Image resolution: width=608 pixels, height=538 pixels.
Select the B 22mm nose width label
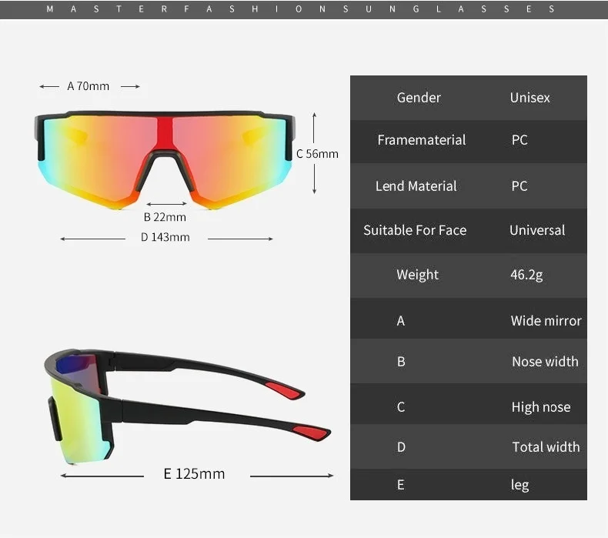[165, 217]
